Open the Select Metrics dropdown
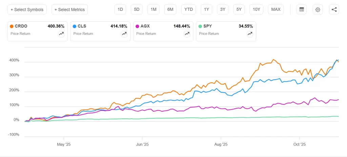This screenshot has width=347, height=157. coord(70,9)
